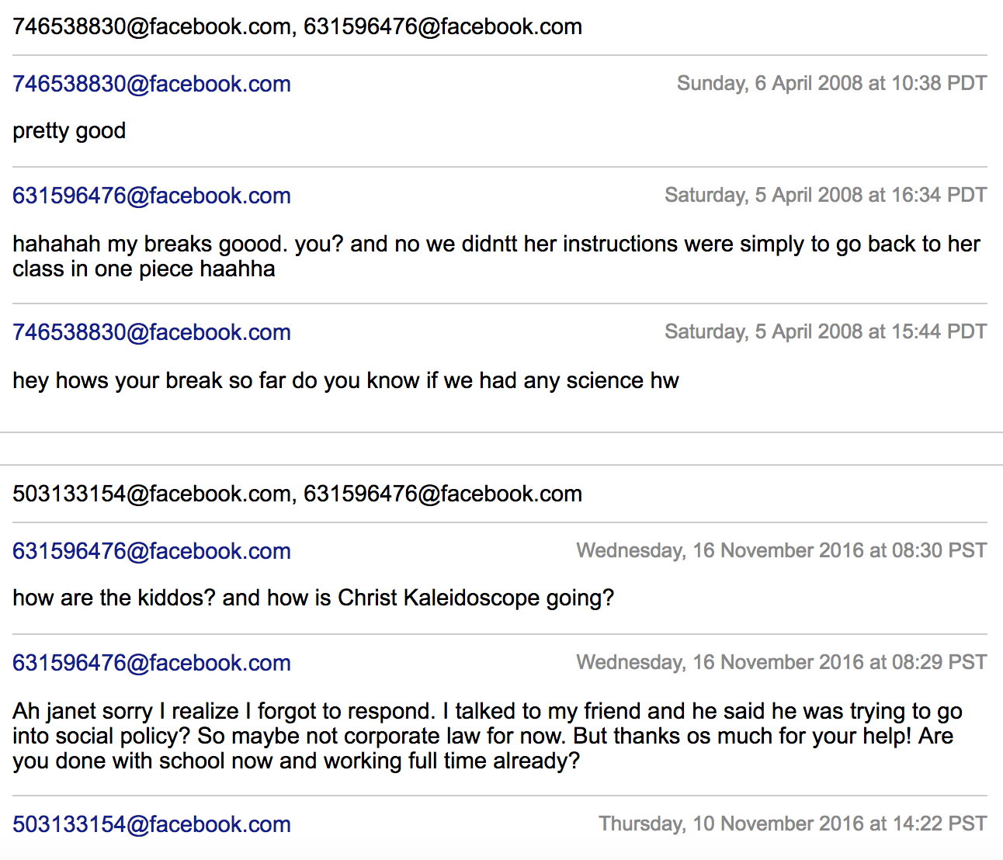Click timestamp Thursday, 10 November 2016 at 14:22
The image size is (1003, 860).
click(x=793, y=824)
